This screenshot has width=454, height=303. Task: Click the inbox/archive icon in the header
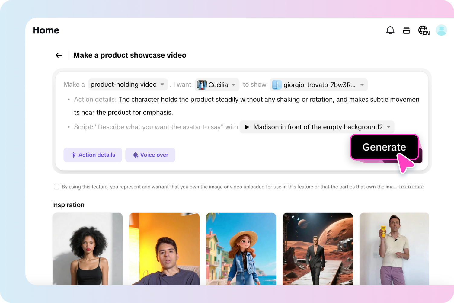(x=406, y=30)
